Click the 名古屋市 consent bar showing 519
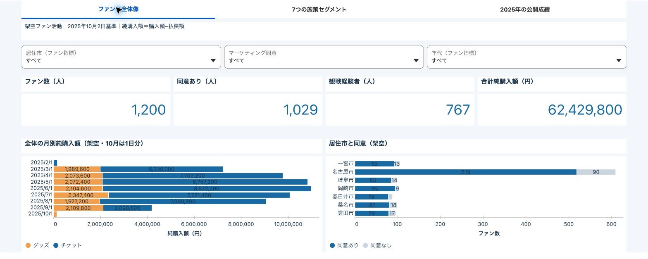 coord(466,172)
